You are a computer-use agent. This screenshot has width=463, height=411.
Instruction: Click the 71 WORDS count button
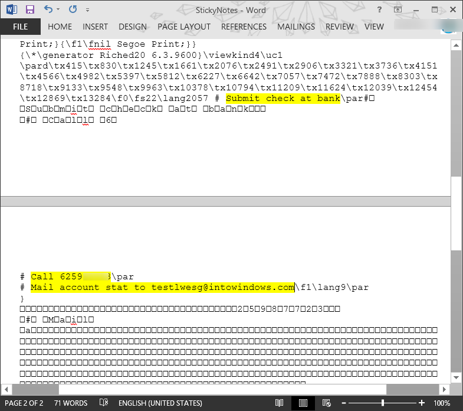pos(70,403)
